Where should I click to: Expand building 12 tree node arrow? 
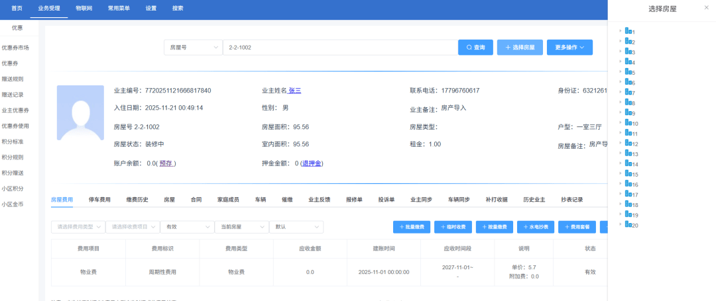pyautogui.click(x=621, y=144)
